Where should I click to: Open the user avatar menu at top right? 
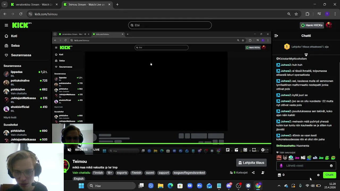(329, 25)
